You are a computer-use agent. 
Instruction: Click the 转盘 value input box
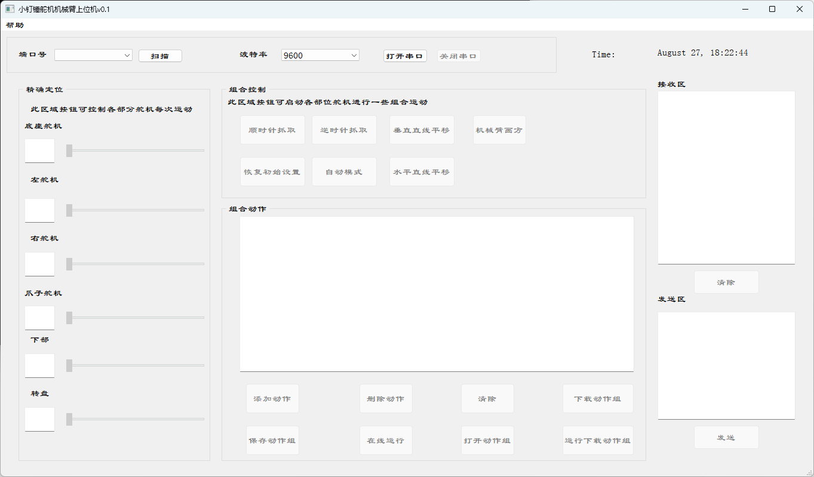pyautogui.click(x=39, y=419)
